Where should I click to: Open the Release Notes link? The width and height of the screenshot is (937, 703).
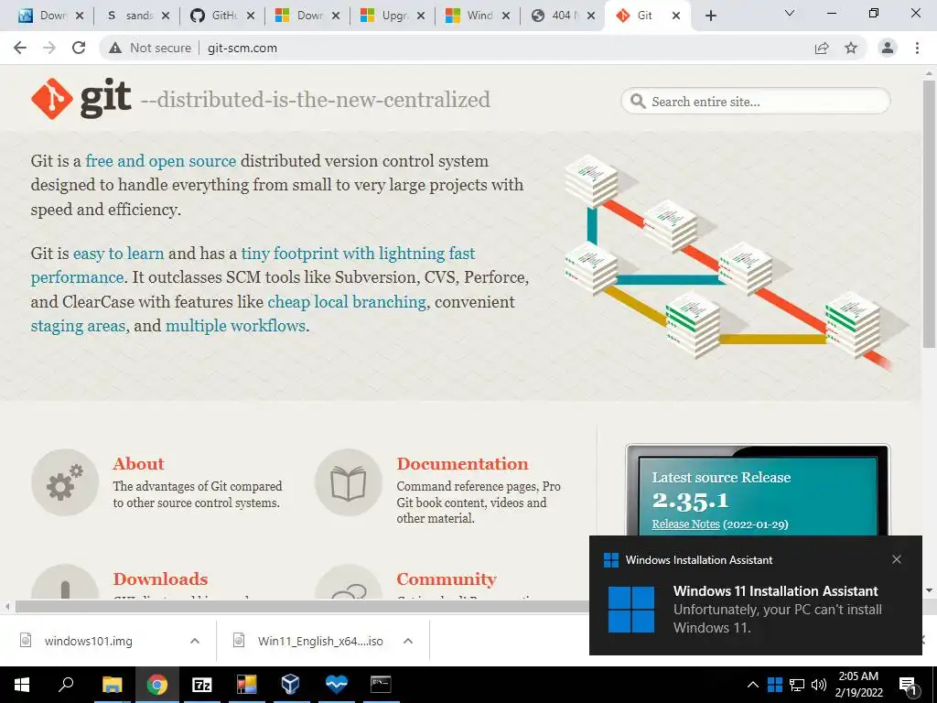click(x=685, y=525)
